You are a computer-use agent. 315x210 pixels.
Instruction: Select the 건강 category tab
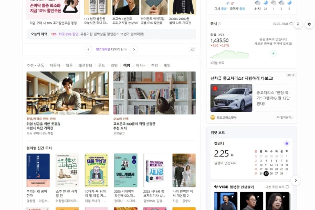(154, 66)
